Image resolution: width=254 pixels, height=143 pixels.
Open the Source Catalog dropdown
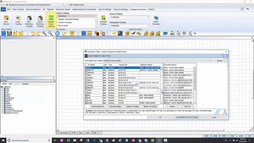pyautogui.click(x=148, y=17)
